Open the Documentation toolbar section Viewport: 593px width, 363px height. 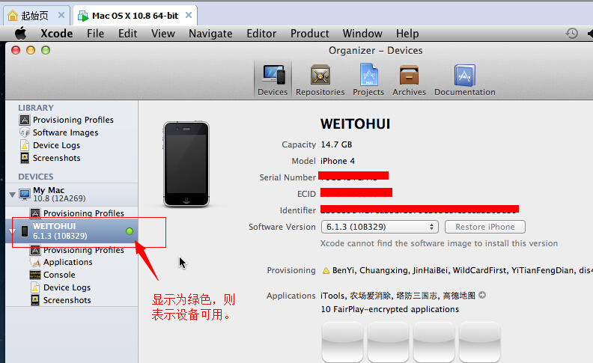pyautogui.click(x=464, y=80)
